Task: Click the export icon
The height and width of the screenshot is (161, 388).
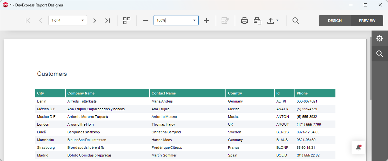Action: (x=270, y=21)
